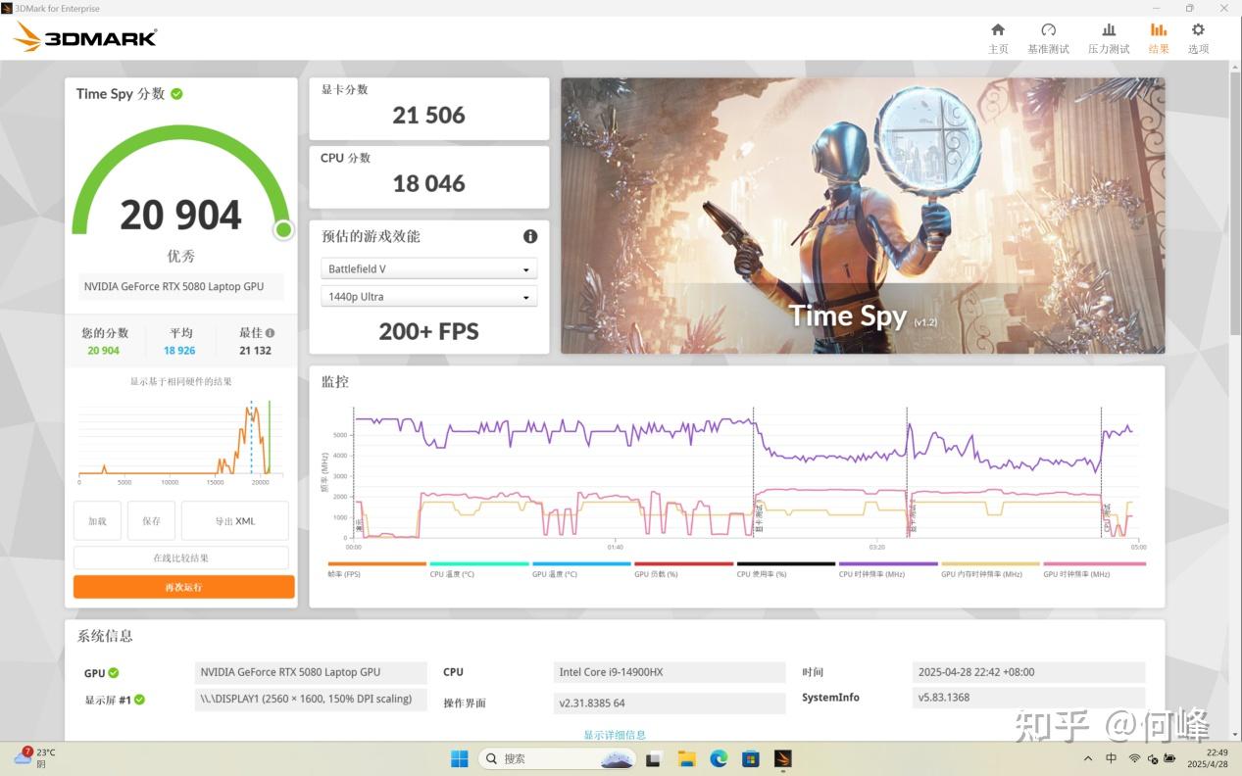This screenshot has width=1242, height=776.
Task: Click the info icon beside 预估的游戏效能
Action: tap(530, 236)
